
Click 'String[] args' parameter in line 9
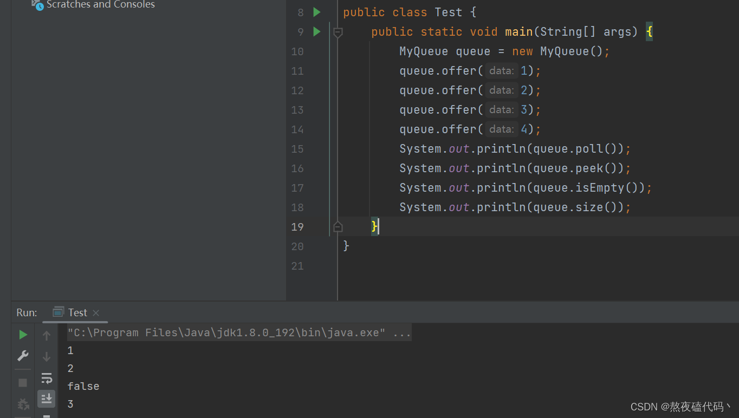(586, 32)
